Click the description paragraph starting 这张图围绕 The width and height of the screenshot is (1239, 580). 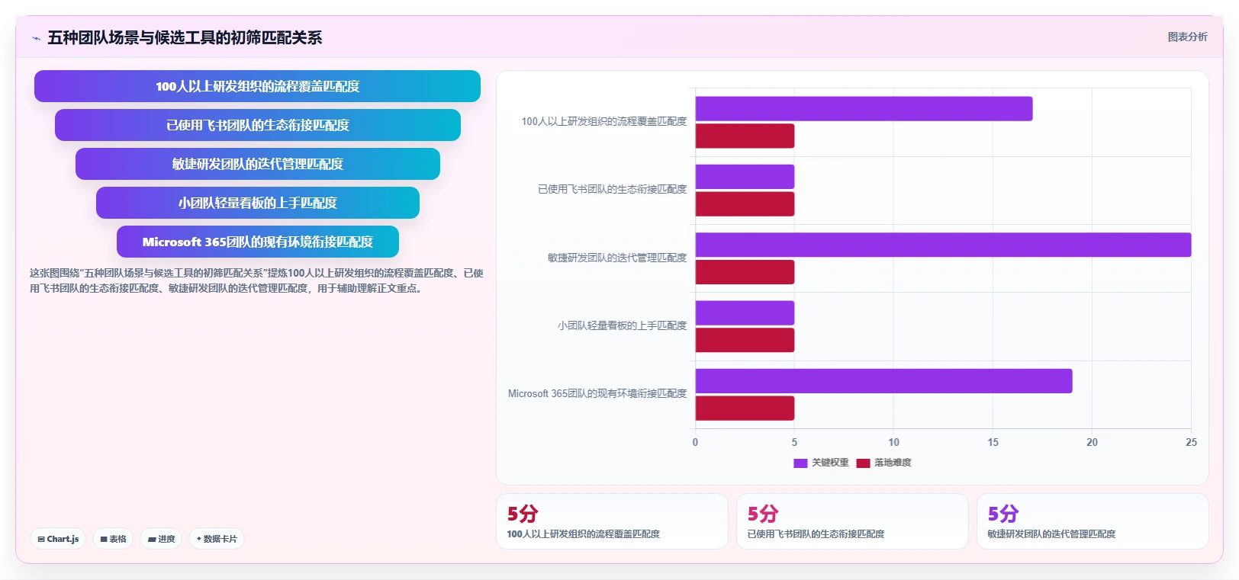[x=256, y=280]
